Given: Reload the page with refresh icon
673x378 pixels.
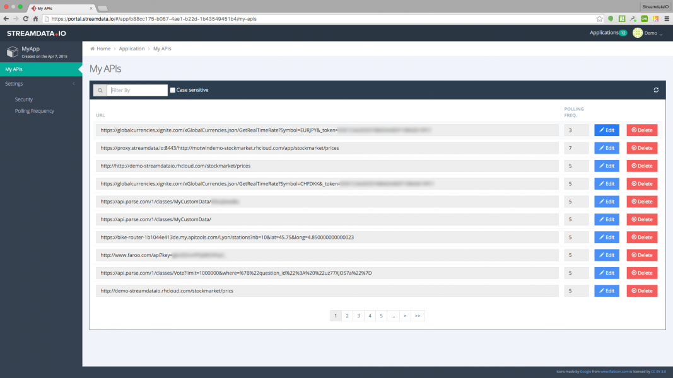Looking at the screenshot, I should (x=26, y=19).
